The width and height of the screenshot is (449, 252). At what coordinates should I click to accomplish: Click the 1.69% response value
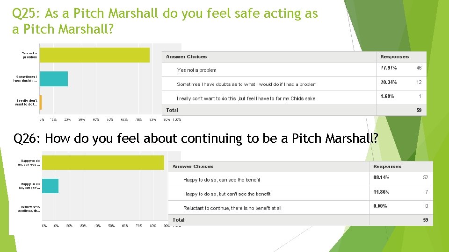click(387, 96)
